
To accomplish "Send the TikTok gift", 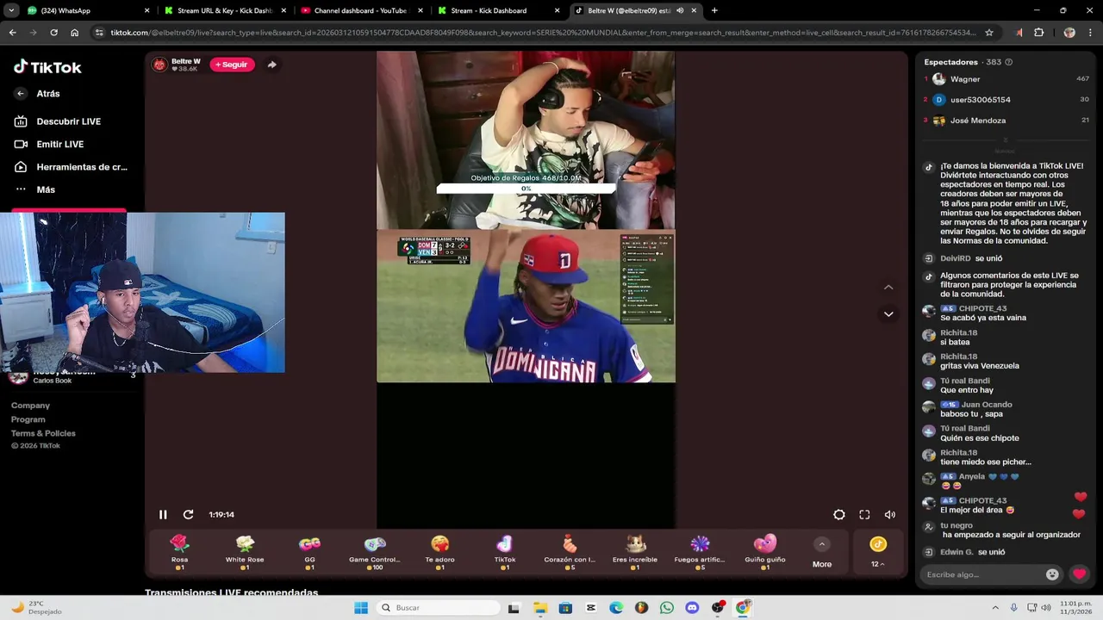I will pyautogui.click(x=505, y=552).
